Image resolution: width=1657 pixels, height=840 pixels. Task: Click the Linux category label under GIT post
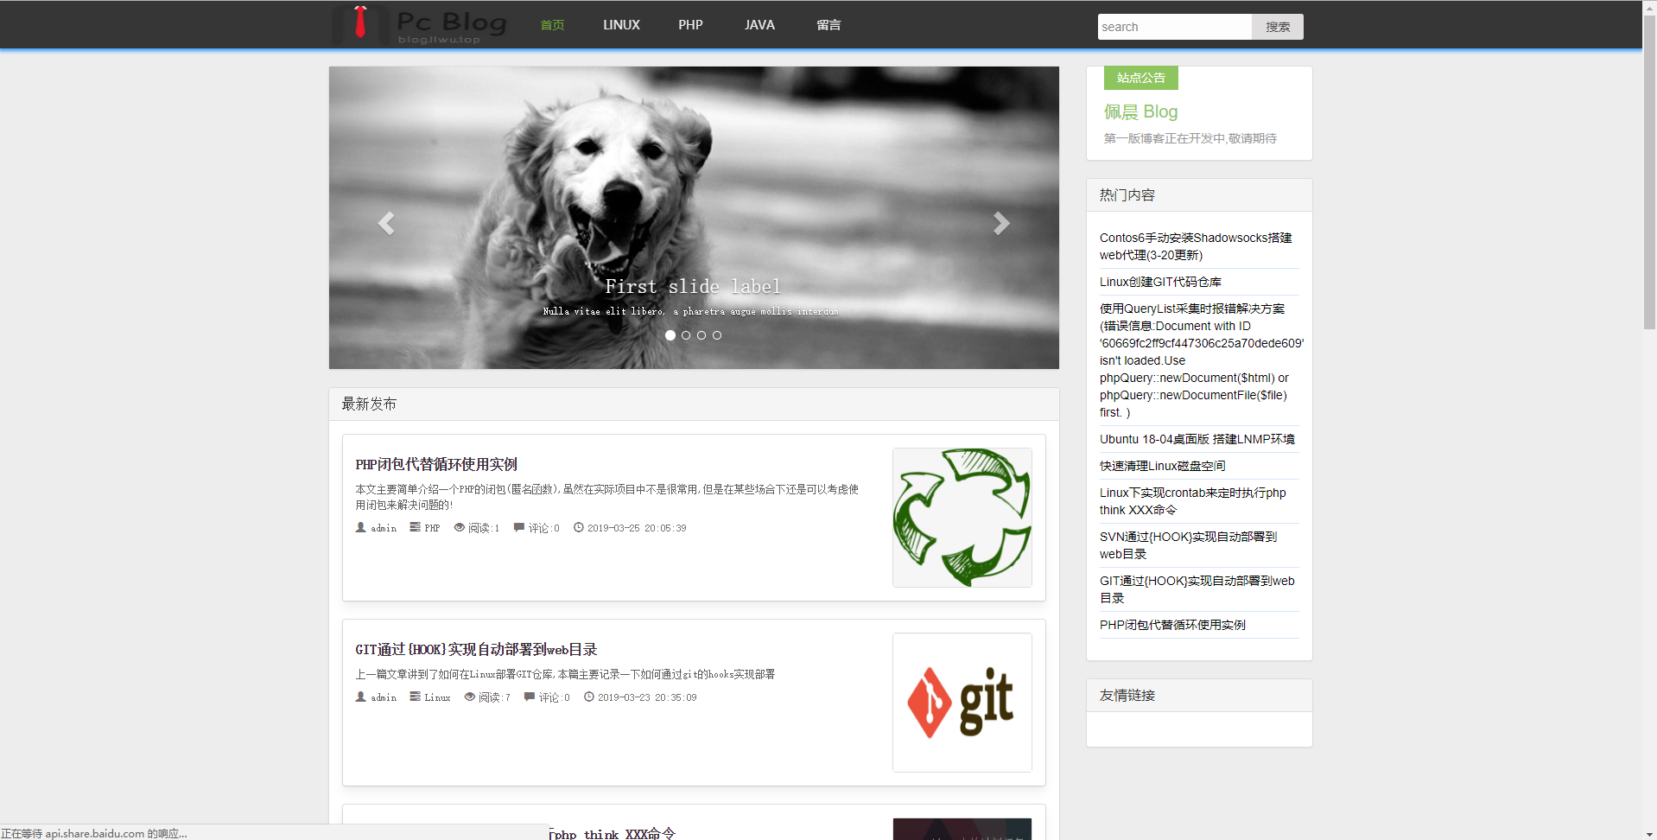[437, 697]
